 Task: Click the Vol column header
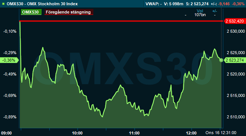tap(200, 11)
